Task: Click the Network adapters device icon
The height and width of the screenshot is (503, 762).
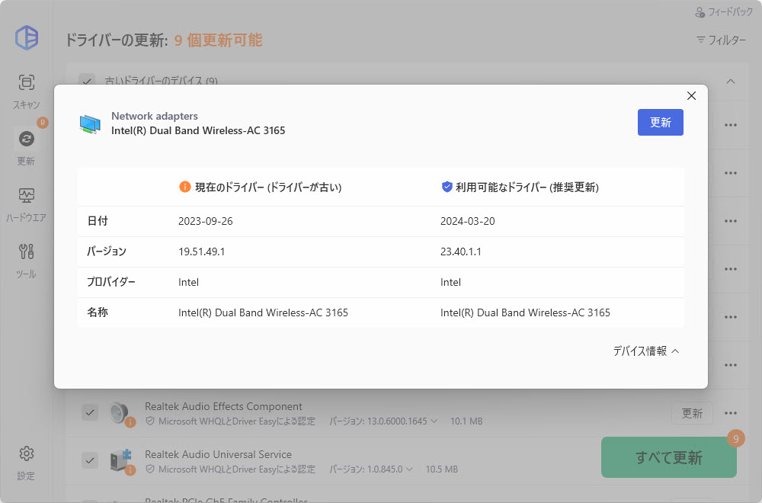Action: (x=91, y=124)
